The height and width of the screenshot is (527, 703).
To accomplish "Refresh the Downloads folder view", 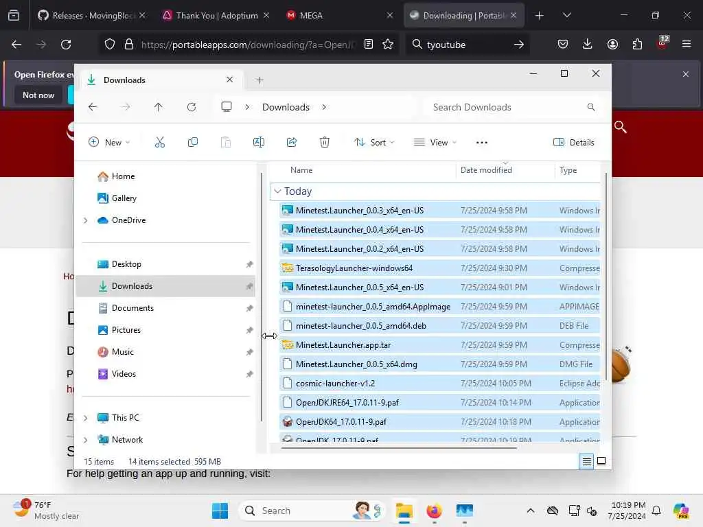I will [x=192, y=107].
